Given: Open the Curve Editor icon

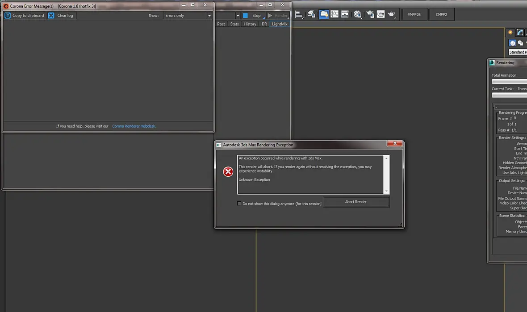Looking at the screenshot, I should coord(335,14).
